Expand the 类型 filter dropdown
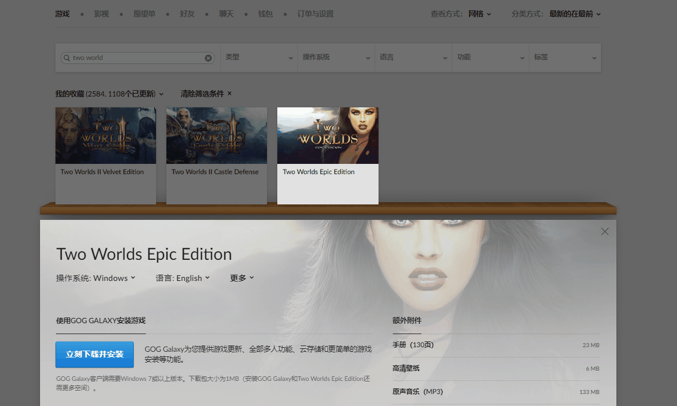The image size is (677, 406). click(x=259, y=57)
